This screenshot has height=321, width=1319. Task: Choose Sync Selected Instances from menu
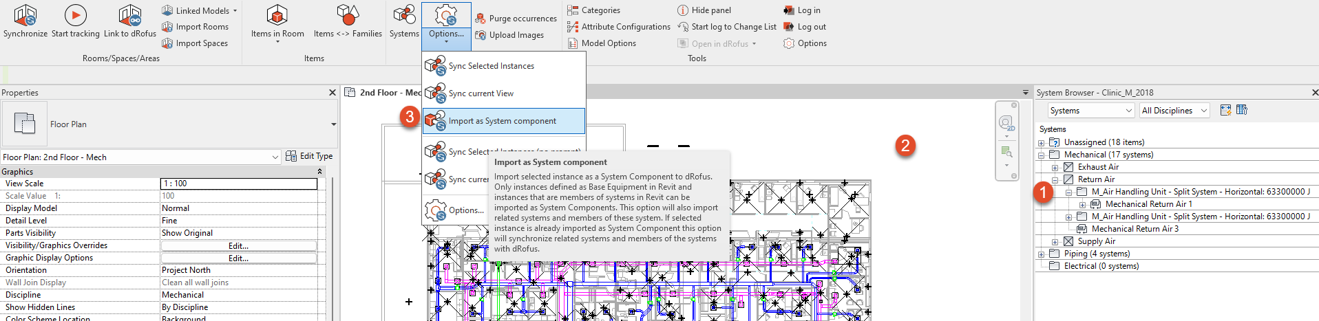coord(492,66)
